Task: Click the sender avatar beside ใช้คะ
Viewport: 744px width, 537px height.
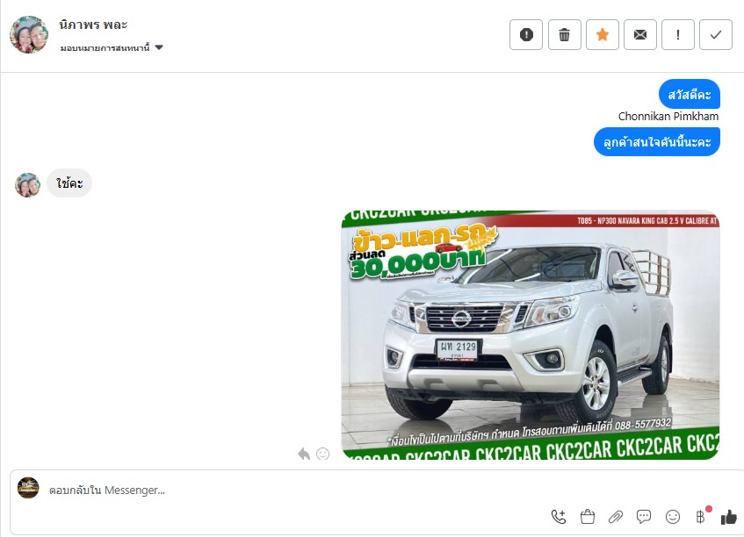Action: pyautogui.click(x=27, y=185)
